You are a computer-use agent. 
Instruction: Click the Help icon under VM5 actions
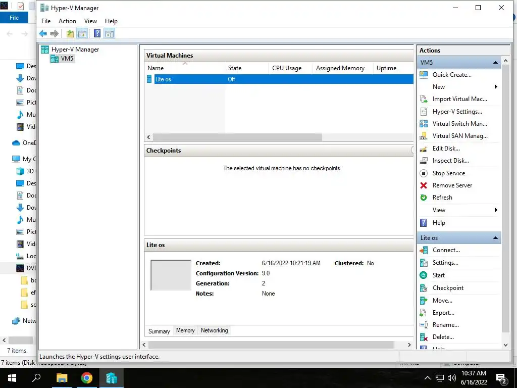(424, 223)
